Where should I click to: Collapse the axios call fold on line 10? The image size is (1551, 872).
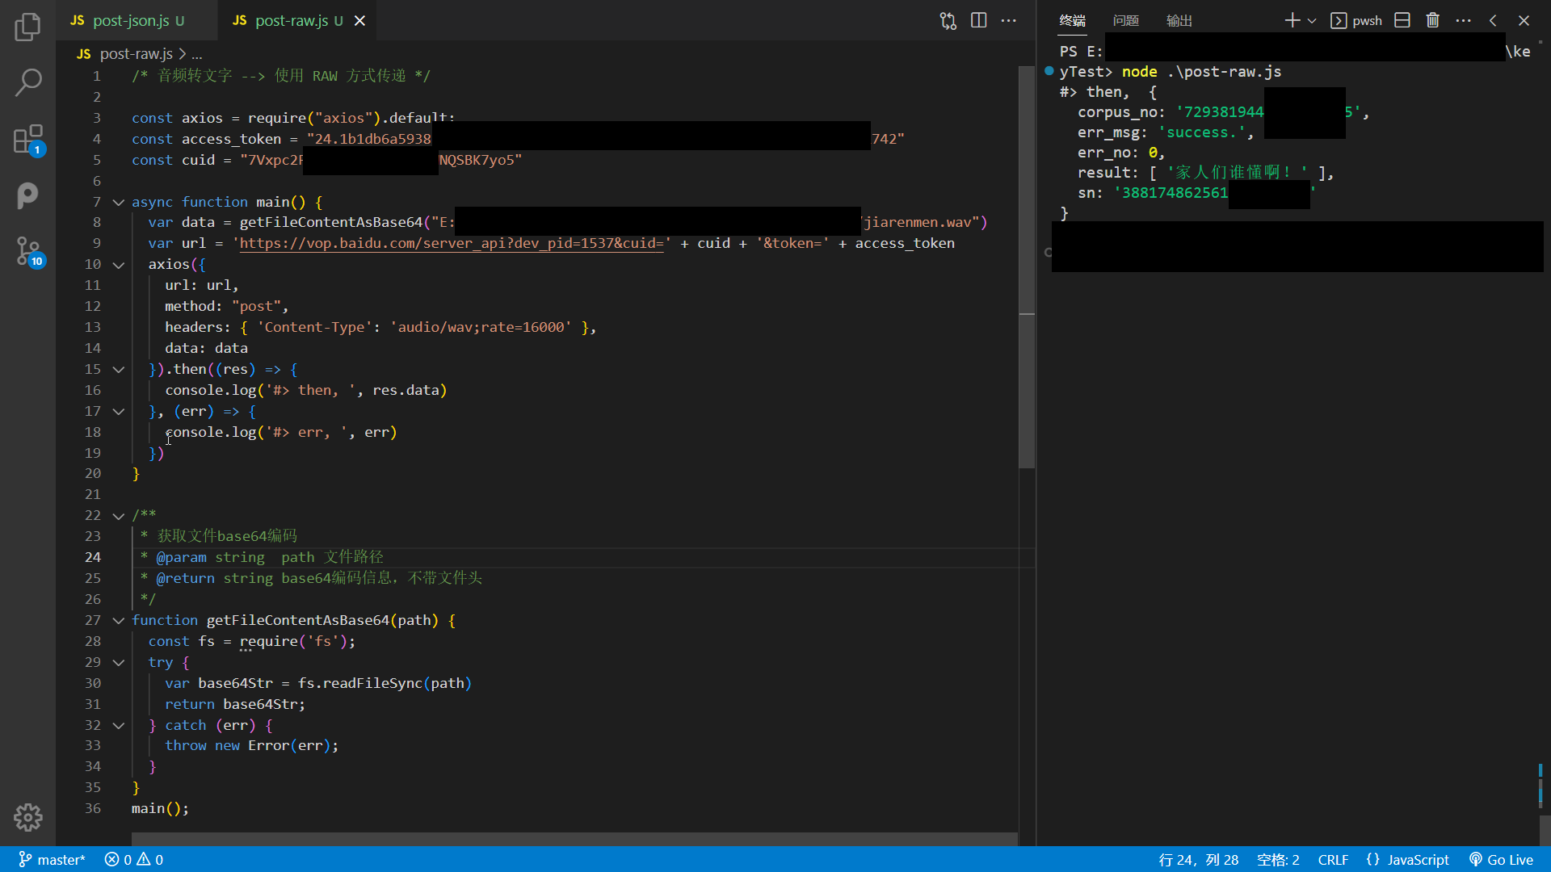pos(118,265)
